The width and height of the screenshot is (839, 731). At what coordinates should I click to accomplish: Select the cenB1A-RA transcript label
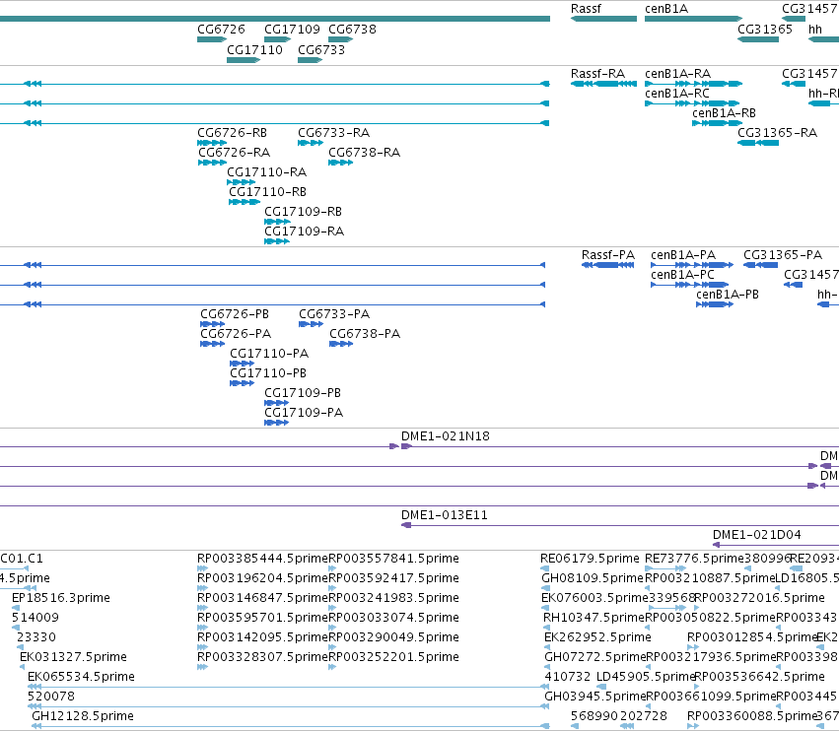click(678, 73)
